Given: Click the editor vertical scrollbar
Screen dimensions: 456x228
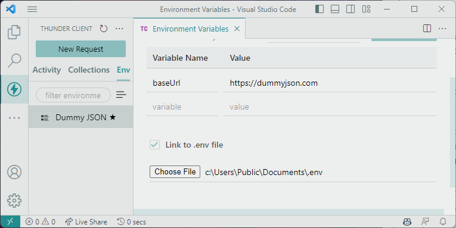Looking at the screenshot, I should point(452,132).
